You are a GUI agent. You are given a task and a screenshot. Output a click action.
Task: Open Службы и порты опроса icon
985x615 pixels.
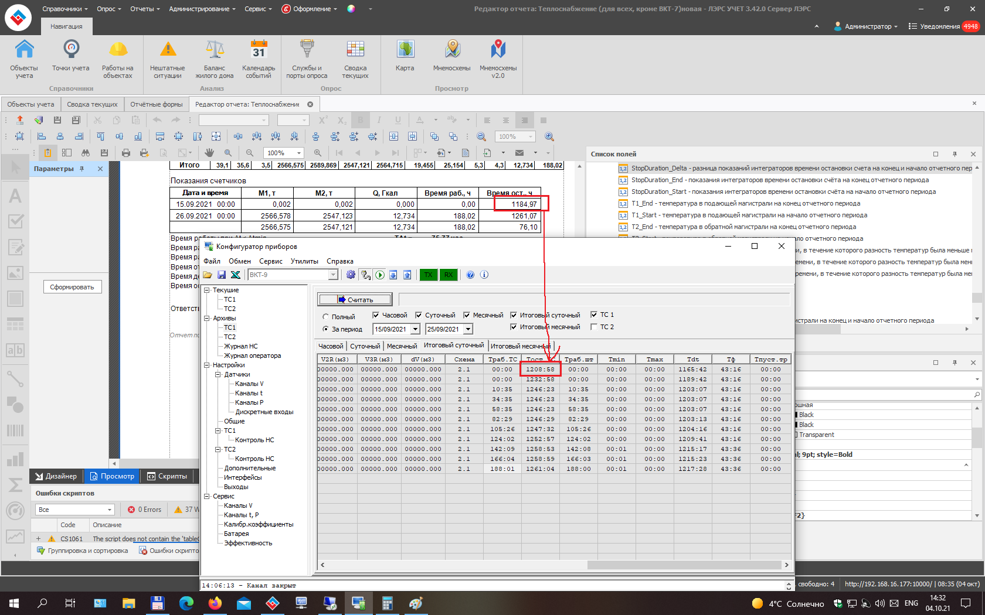(x=307, y=59)
